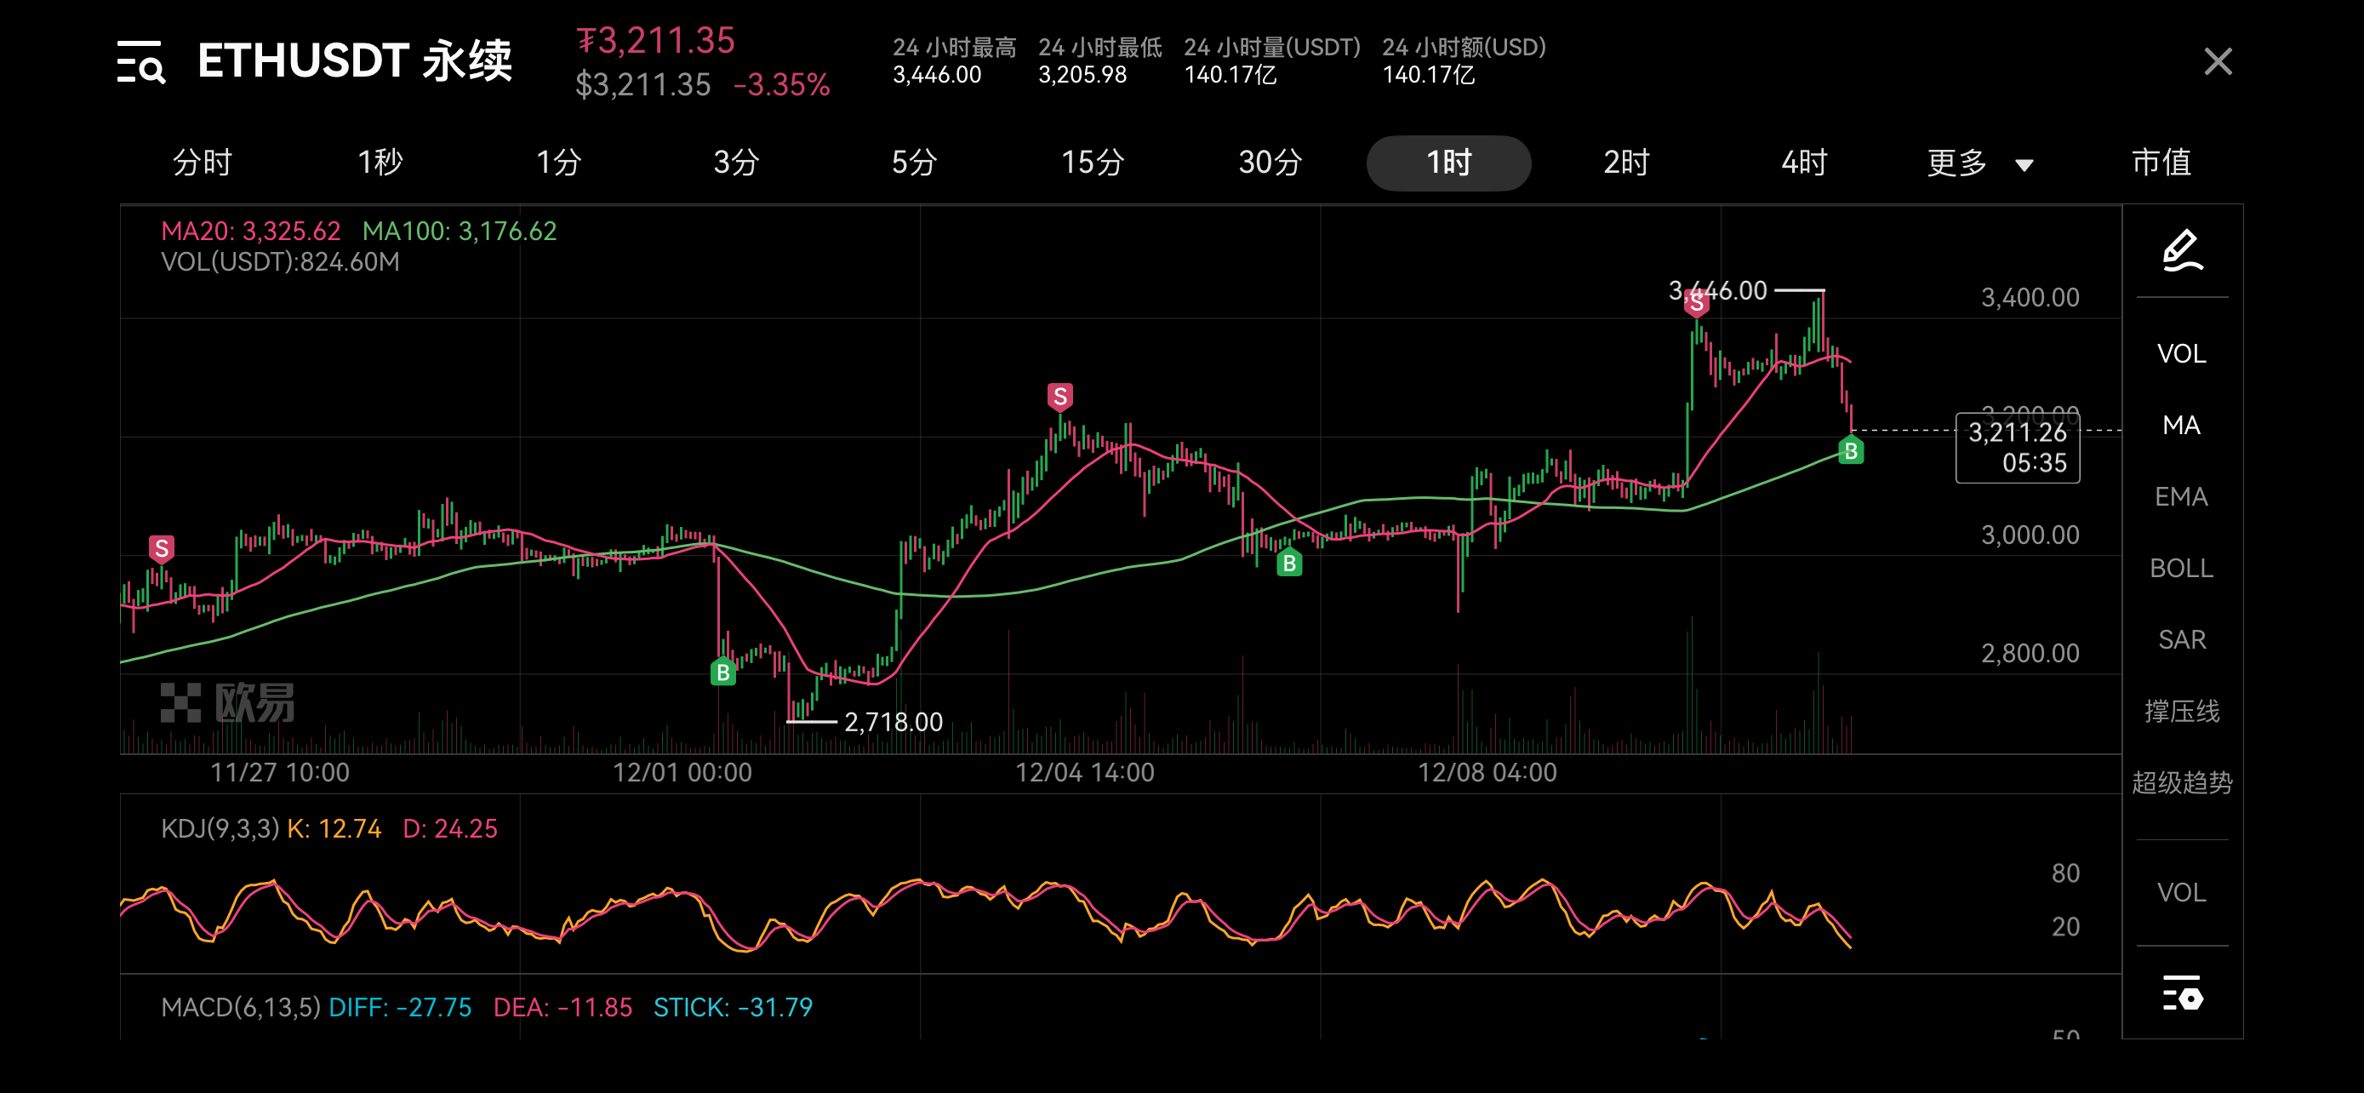Toggle the MA overlay indicator
Screen dimensions: 2364x1093
click(2180, 425)
